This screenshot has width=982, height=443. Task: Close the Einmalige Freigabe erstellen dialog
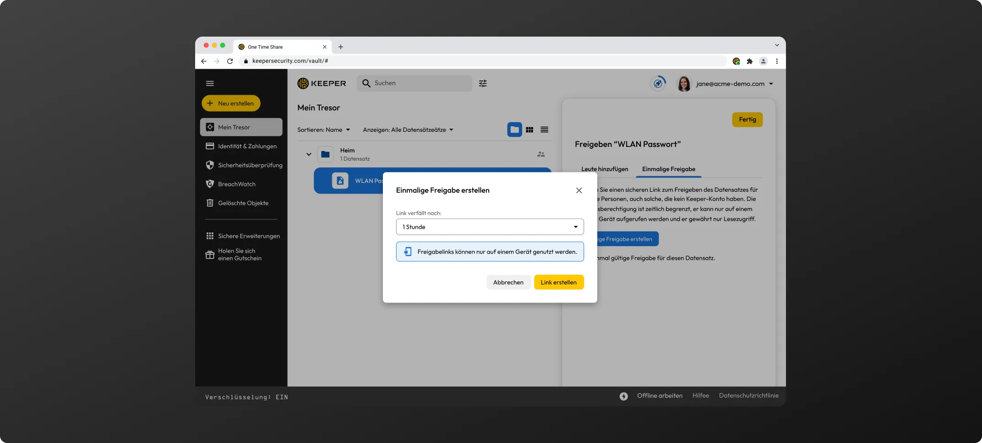coord(579,190)
